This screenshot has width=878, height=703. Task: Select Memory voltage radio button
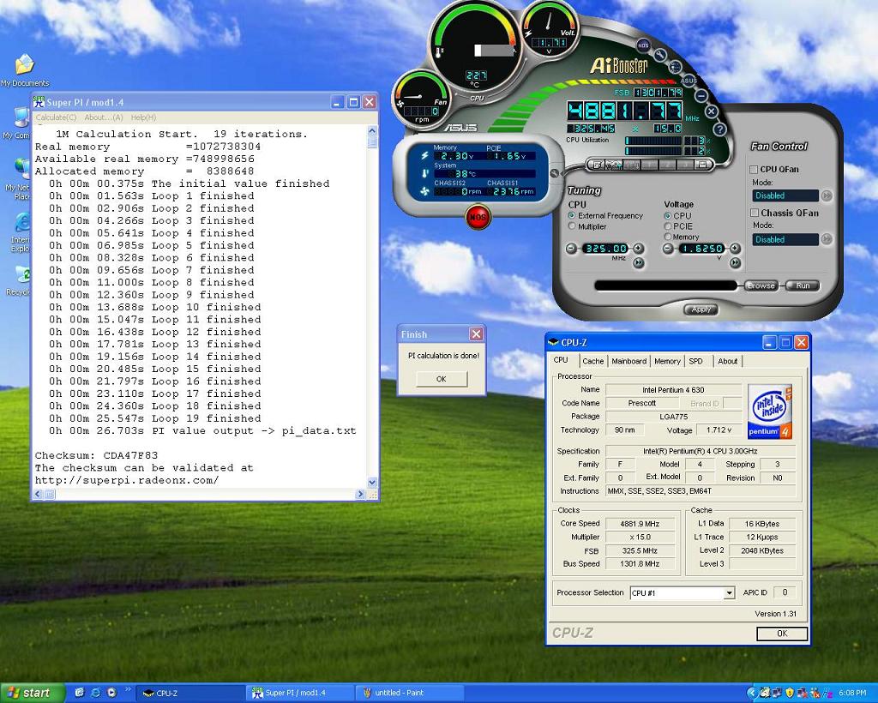point(667,237)
